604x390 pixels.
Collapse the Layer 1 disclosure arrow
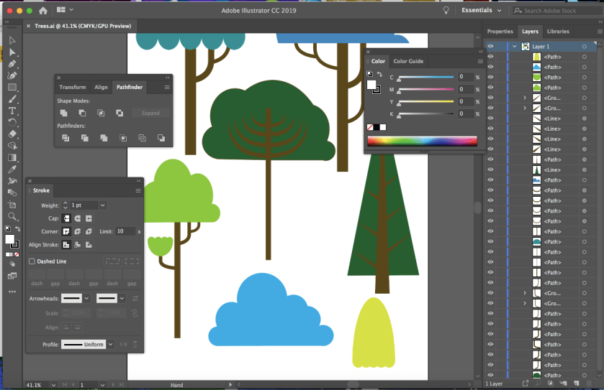point(514,46)
